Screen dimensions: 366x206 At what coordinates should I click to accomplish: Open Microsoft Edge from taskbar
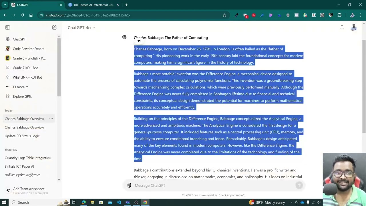click(x=83, y=202)
